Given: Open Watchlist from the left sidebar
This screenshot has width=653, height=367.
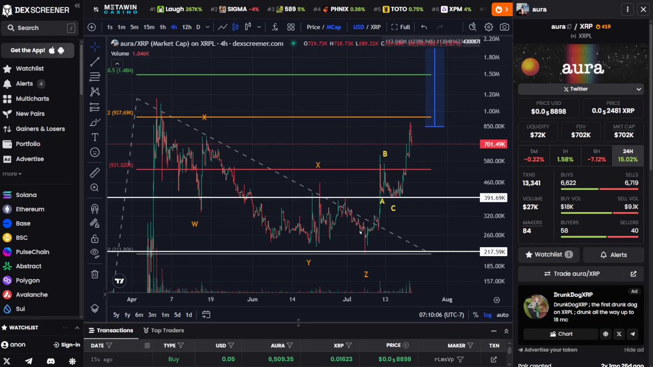Looking at the screenshot, I should (x=30, y=69).
